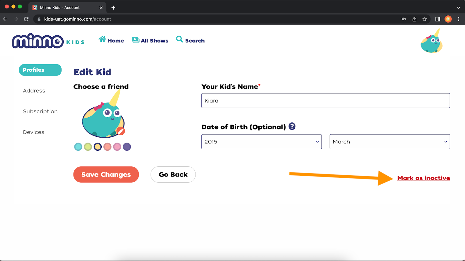Screen dimensions: 465x261
Task: Reload the page in the browser
Action: (26, 19)
